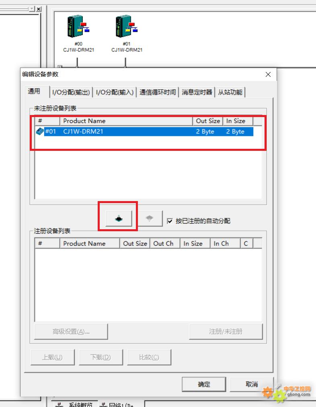
Task: Toggle 按已注册的自动分配 checkbox
Action: [x=170, y=221]
